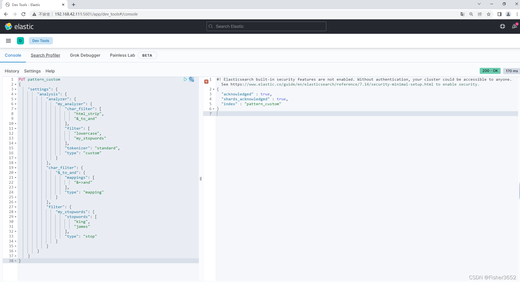This screenshot has width=520, height=282.
Task: Run the PUT pattern_custom request
Action: click(185, 79)
